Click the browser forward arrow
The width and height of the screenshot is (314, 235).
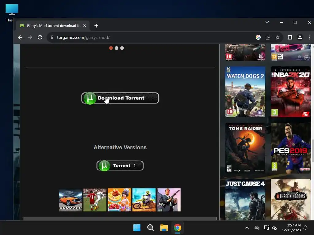(30, 37)
